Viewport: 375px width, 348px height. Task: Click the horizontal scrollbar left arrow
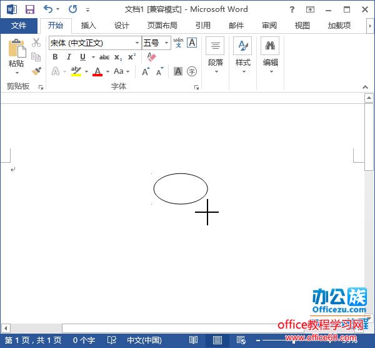tap(5, 328)
